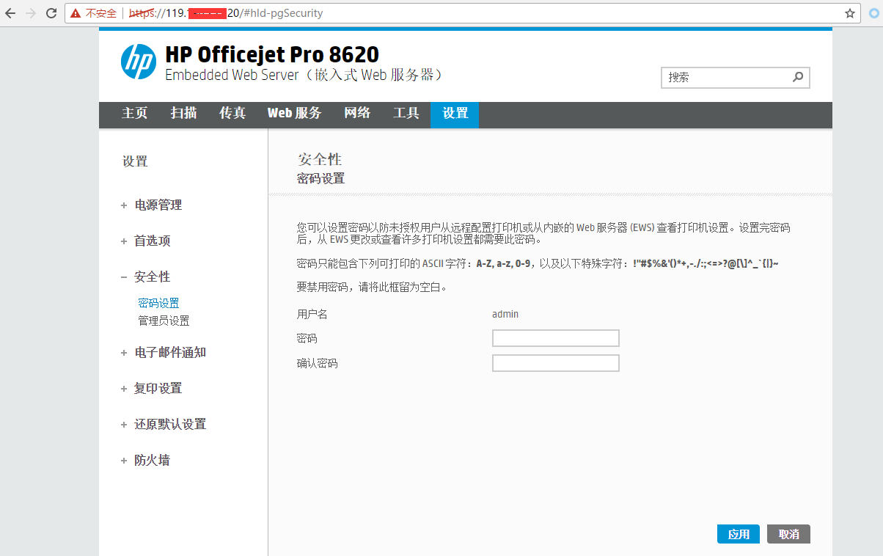Click the Embedded Web Server subtitle
The height and width of the screenshot is (556, 883).
[x=304, y=75]
